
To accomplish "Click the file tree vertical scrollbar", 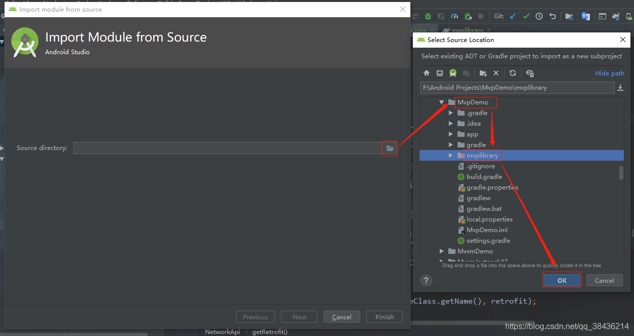I will [621, 173].
